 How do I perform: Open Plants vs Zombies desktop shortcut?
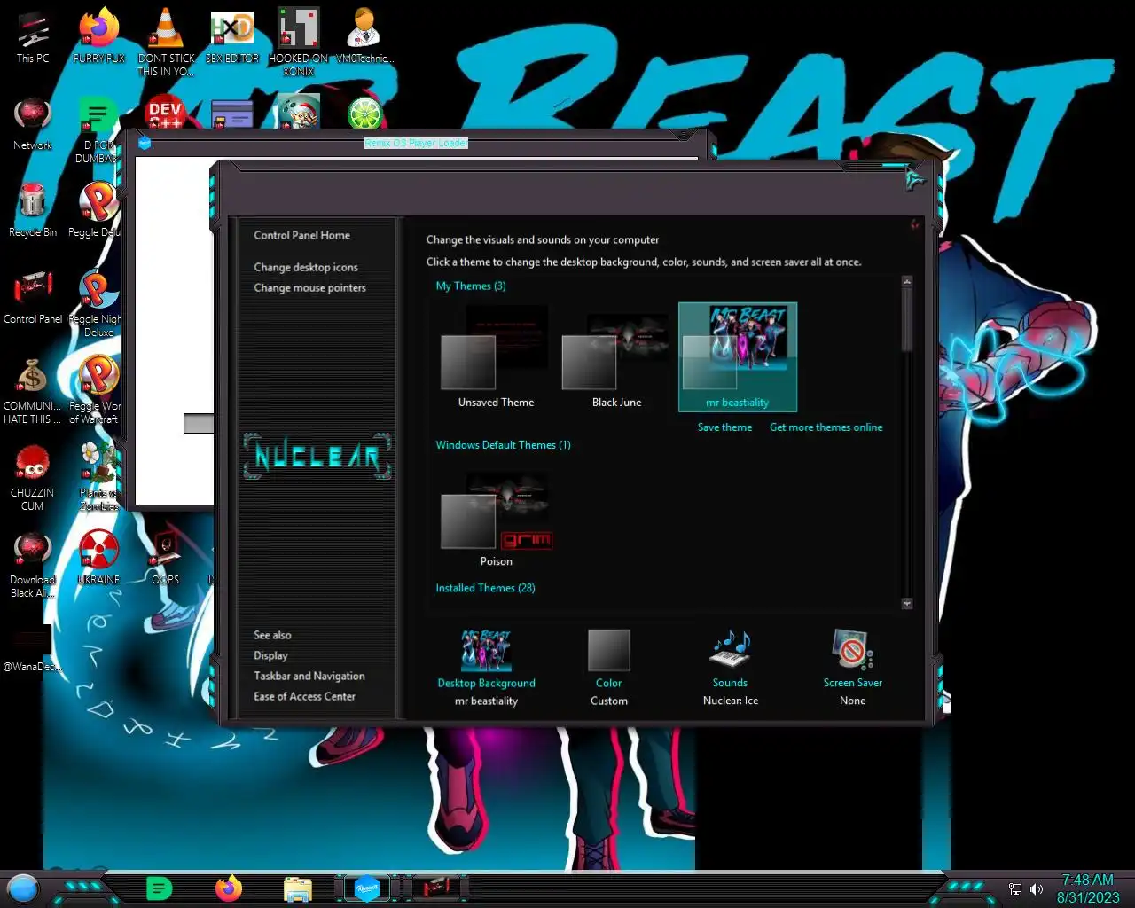(98, 477)
